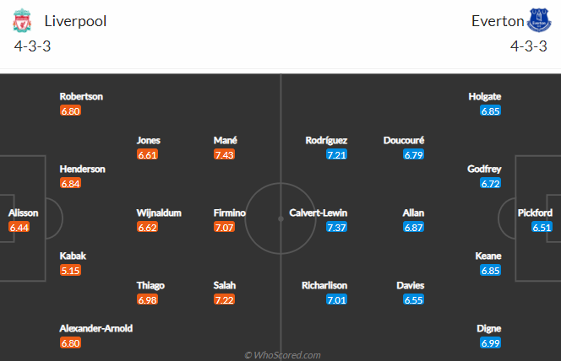This screenshot has width=561, height=361.
Task: Select Salah's 7.22 rating badge
Action: coord(225,299)
